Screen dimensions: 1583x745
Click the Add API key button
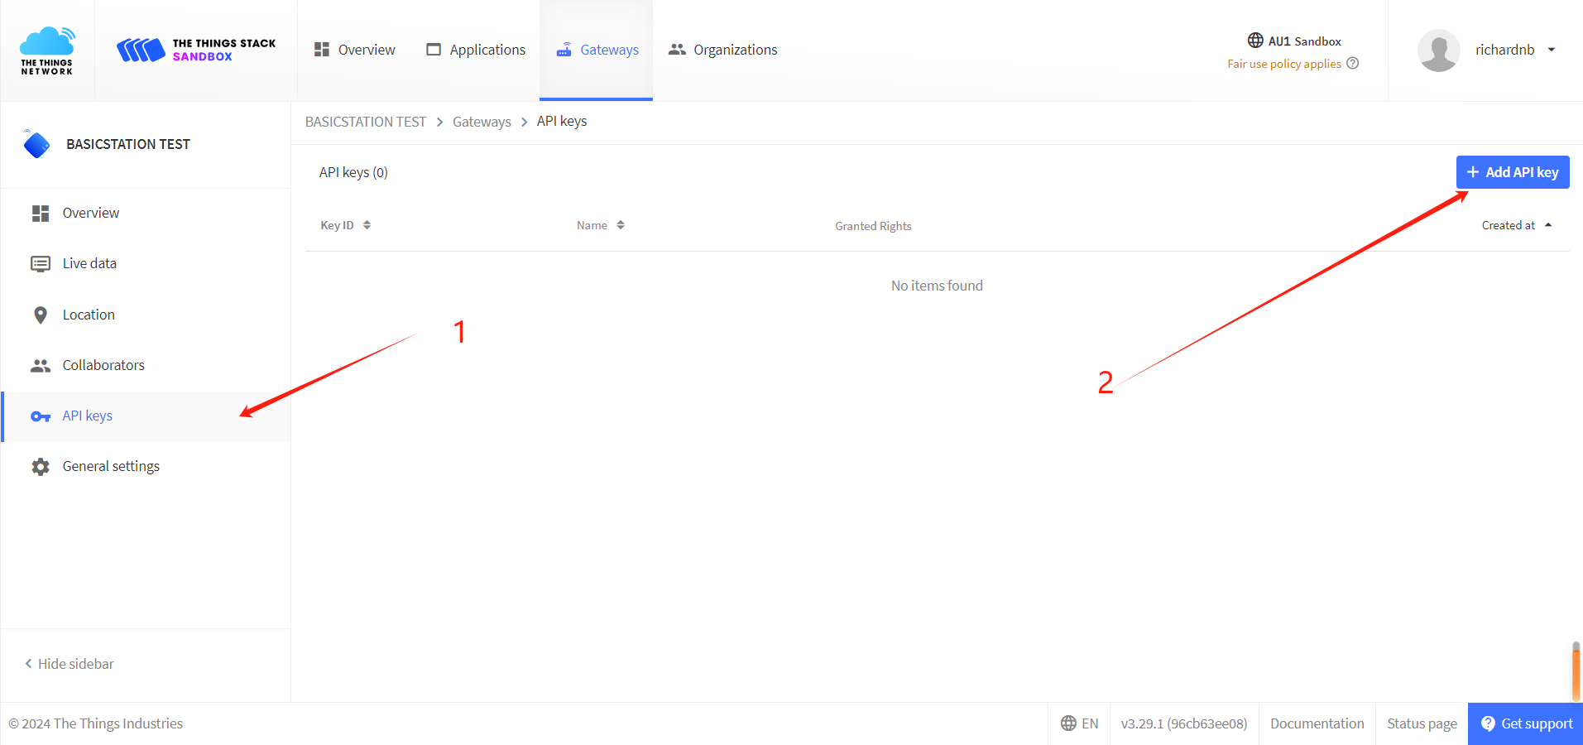pos(1512,172)
